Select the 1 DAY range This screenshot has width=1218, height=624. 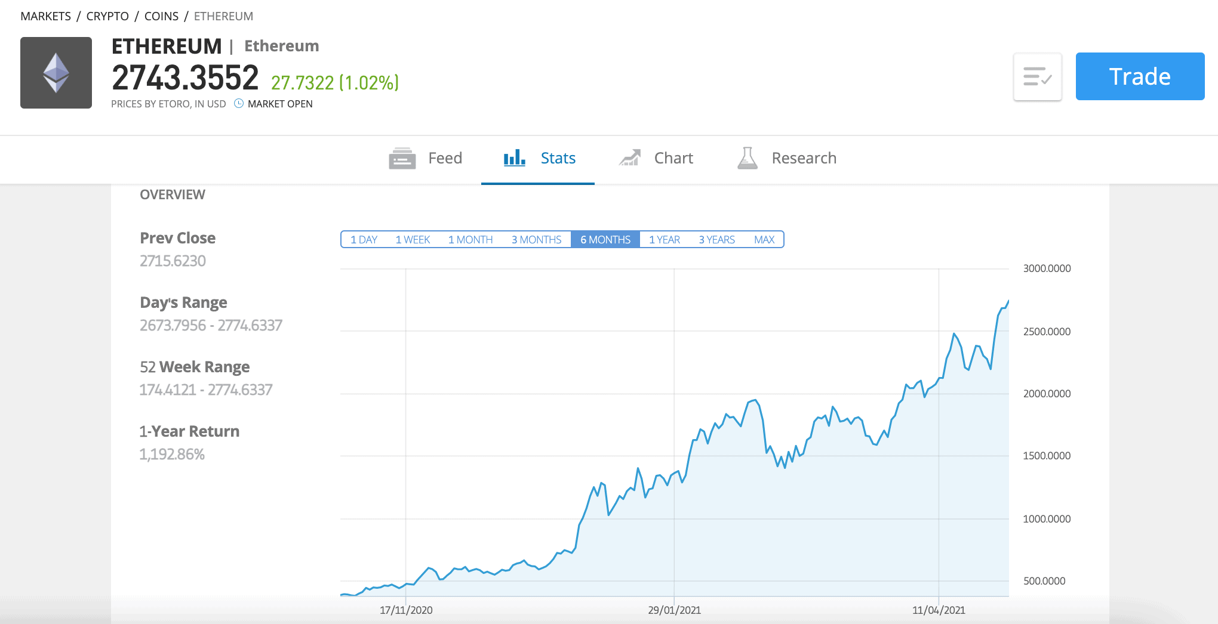[364, 240]
